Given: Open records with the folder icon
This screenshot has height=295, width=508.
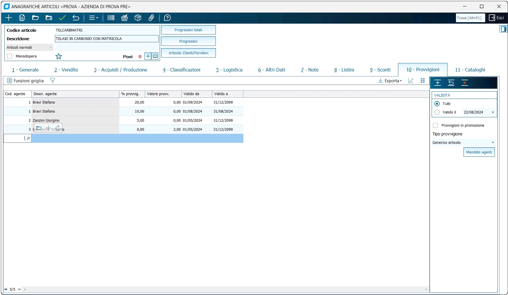Looking at the screenshot, I should tap(35, 18).
